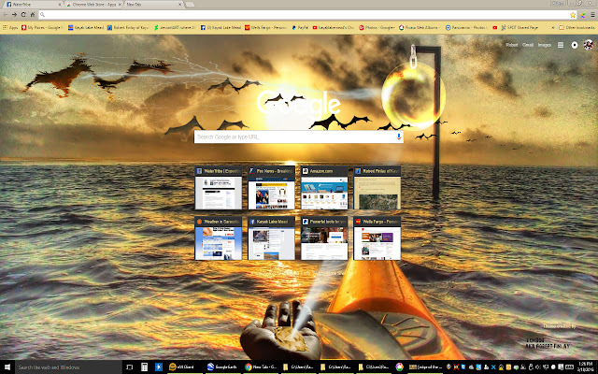Viewport: 598px width, 374px height.
Task: Open the browser home page icon
Action: [x=33, y=15]
